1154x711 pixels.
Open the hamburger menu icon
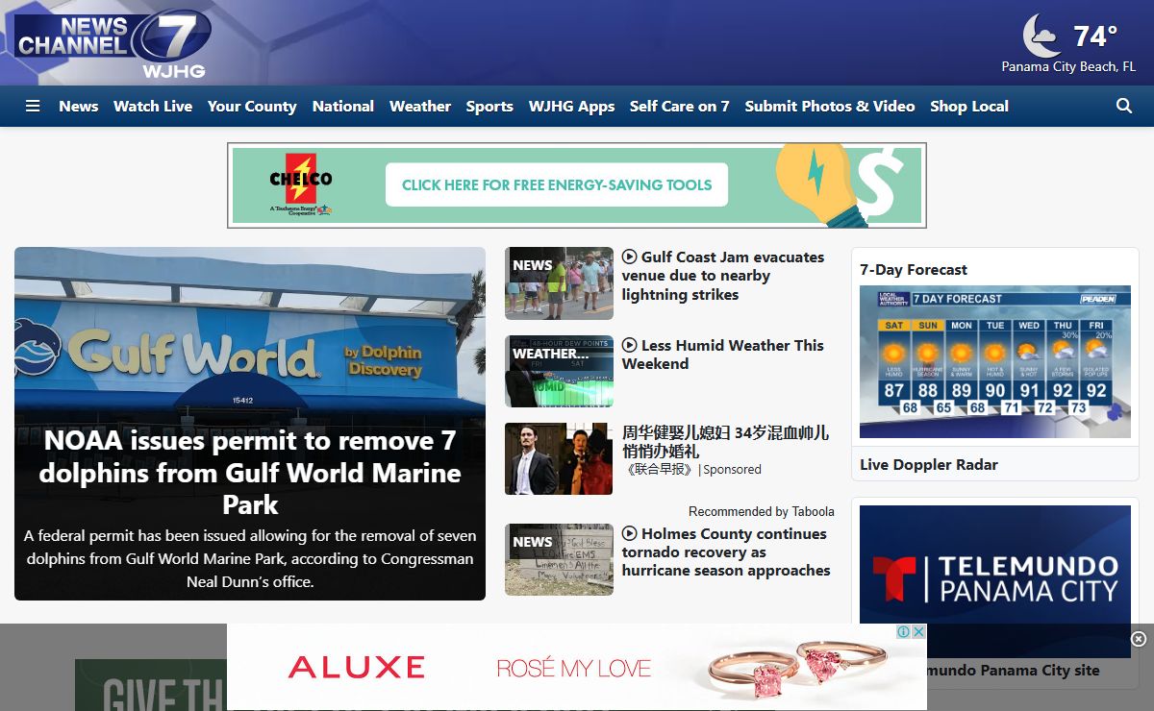tap(33, 106)
